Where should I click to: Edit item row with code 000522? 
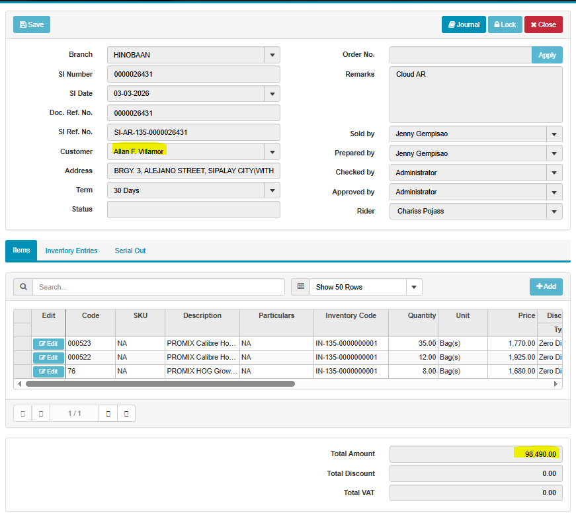click(48, 358)
